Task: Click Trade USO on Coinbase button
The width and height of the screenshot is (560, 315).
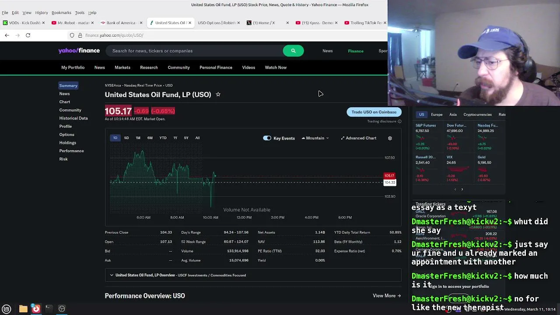Action: click(x=374, y=112)
